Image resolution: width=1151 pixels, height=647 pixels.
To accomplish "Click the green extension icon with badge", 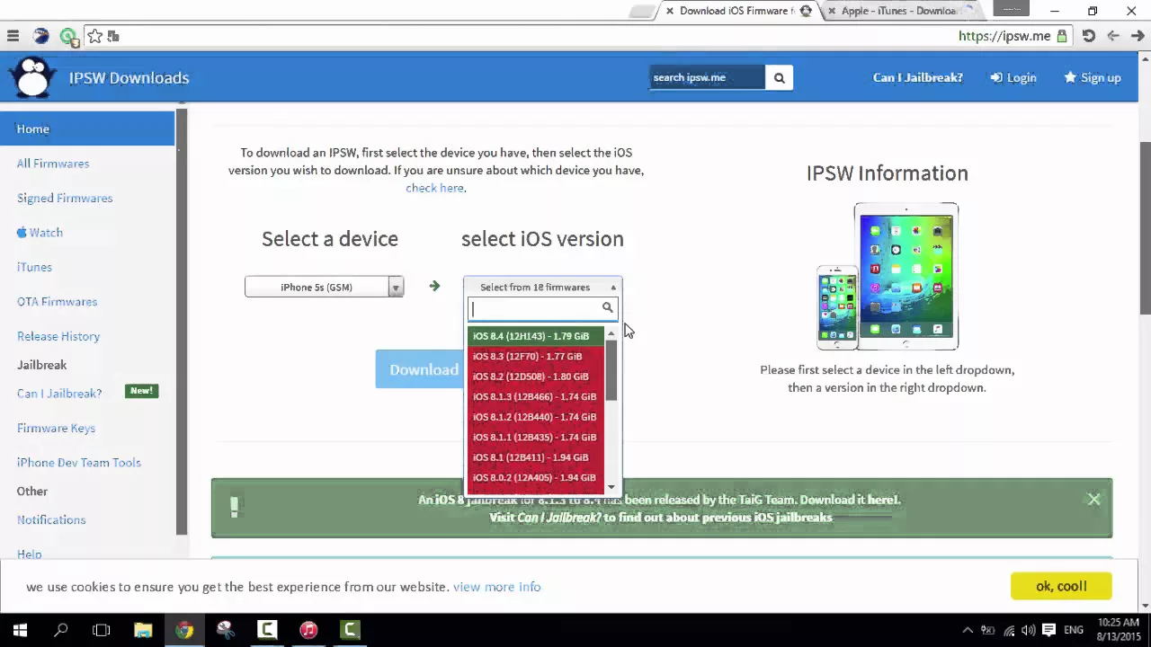I will tap(68, 37).
